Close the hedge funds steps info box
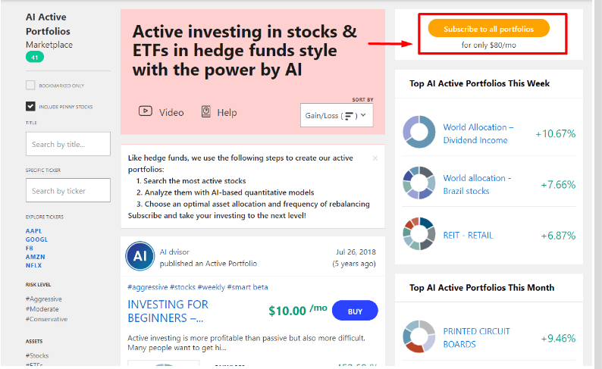The width and height of the screenshot is (602, 369). tap(375, 158)
